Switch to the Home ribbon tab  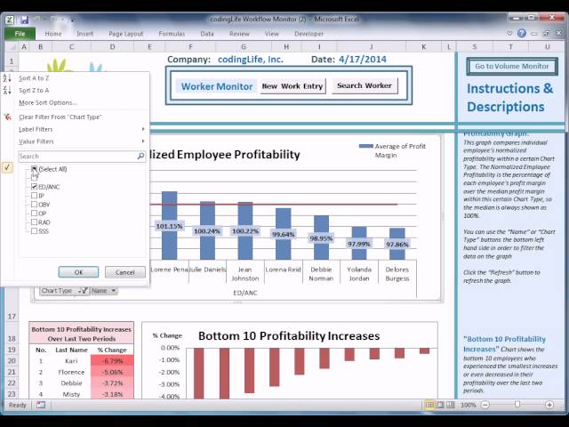53,34
